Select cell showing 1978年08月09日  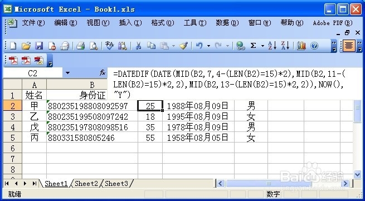pos(198,128)
